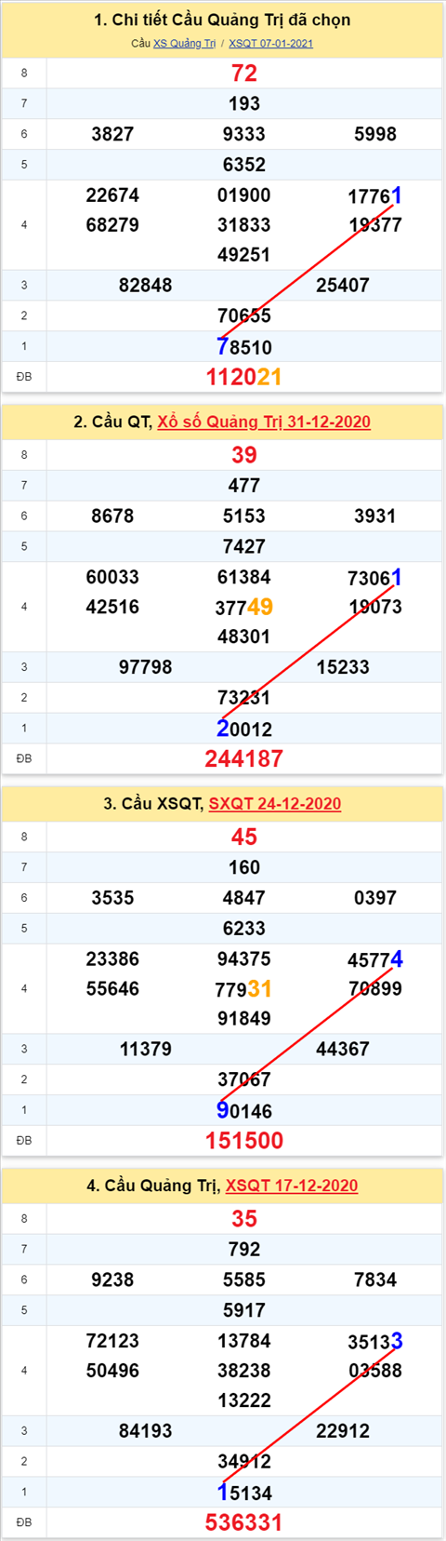Viewport: 446px width, 1541px height.
Task: Click the number 11379
Action: click(146, 1049)
